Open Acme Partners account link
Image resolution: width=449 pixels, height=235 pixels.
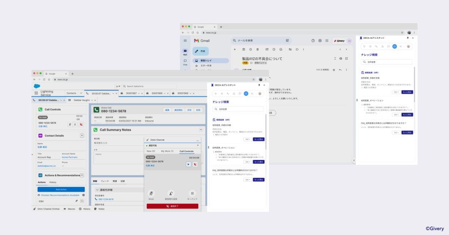pos(69,157)
